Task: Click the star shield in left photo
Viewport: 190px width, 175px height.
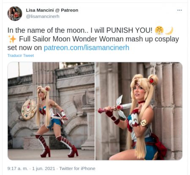Action: pyautogui.click(x=29, y=110)
